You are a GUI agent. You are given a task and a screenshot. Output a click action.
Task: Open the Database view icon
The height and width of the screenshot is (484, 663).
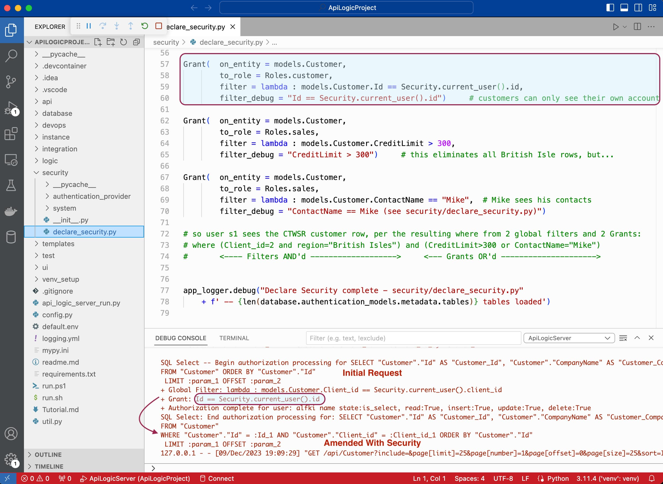[11, 237]
